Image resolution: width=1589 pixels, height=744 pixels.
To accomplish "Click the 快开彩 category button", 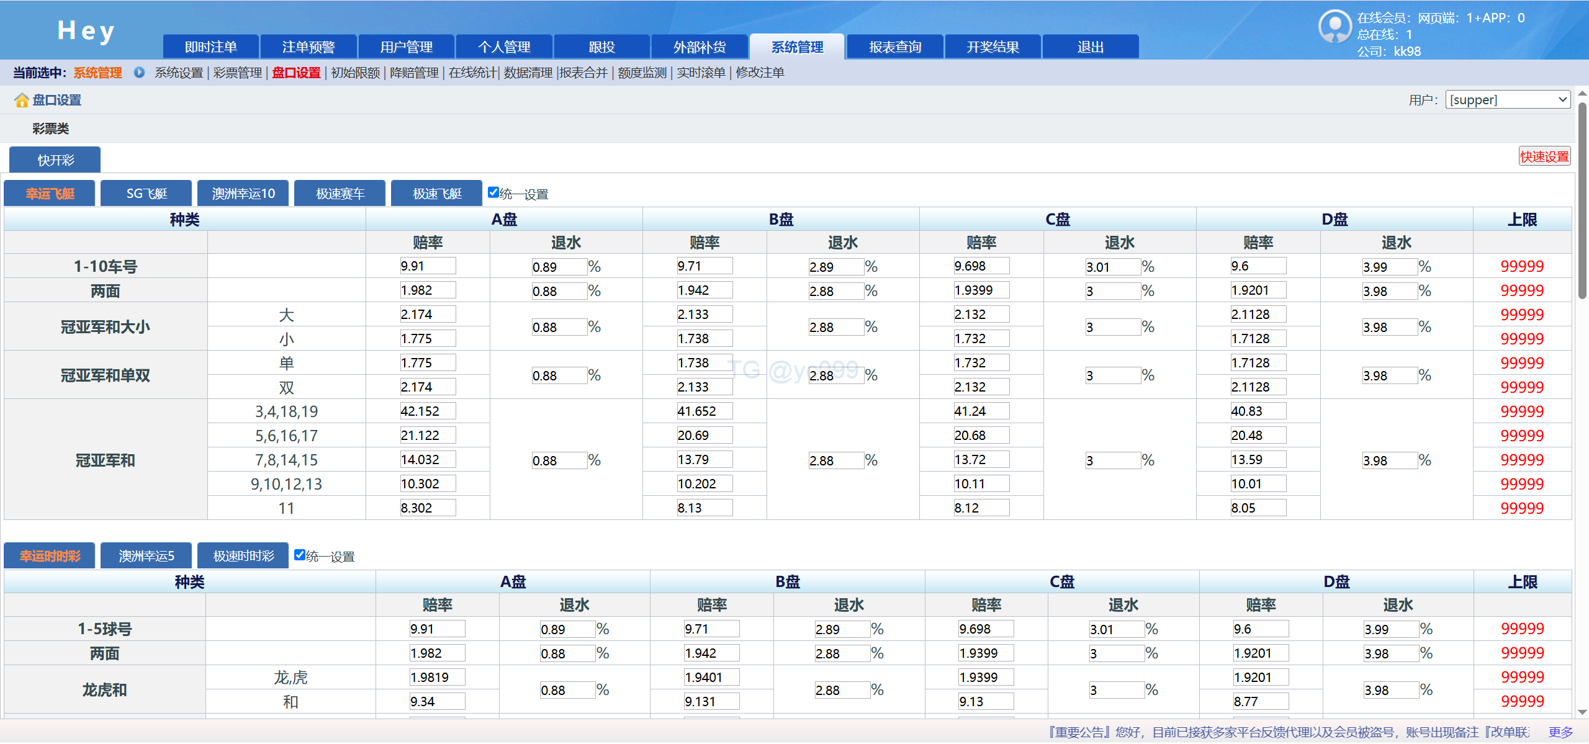I will pyautogui.click(x=55, y=160).
